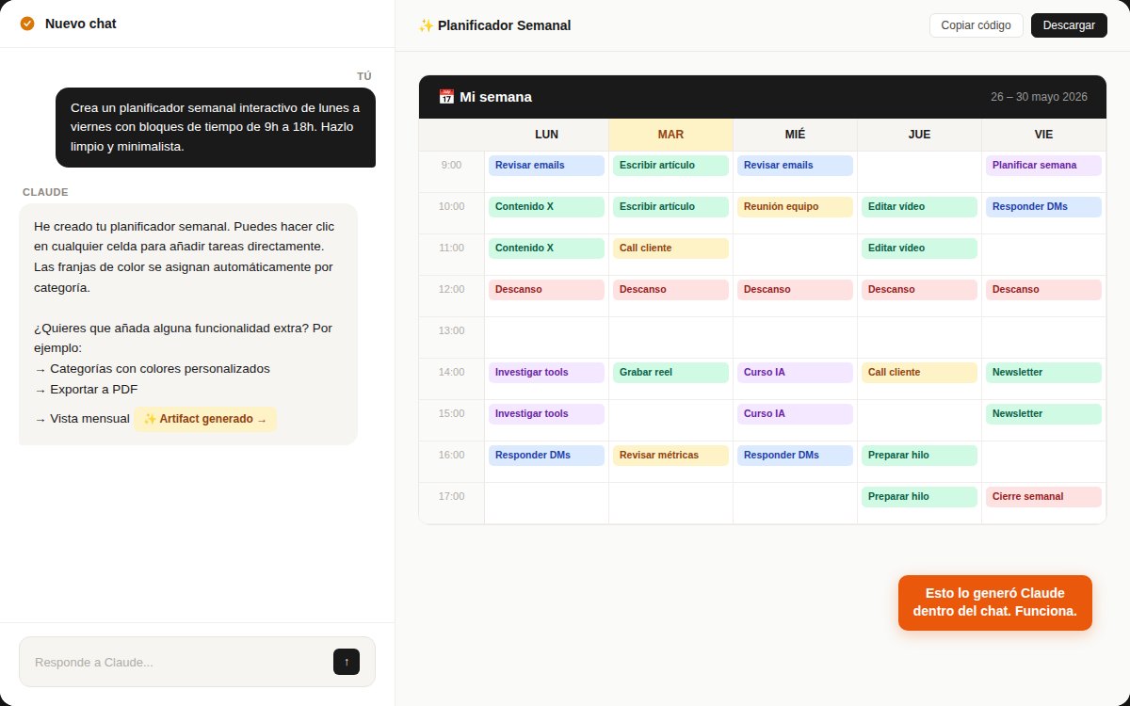
Task: Click the yellow Reunión equipo block on Wednesday
Action: [x=795, y=207]
